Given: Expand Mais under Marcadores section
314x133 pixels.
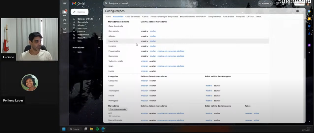Looking at the screenshot, I should click(x=79, y=52).
